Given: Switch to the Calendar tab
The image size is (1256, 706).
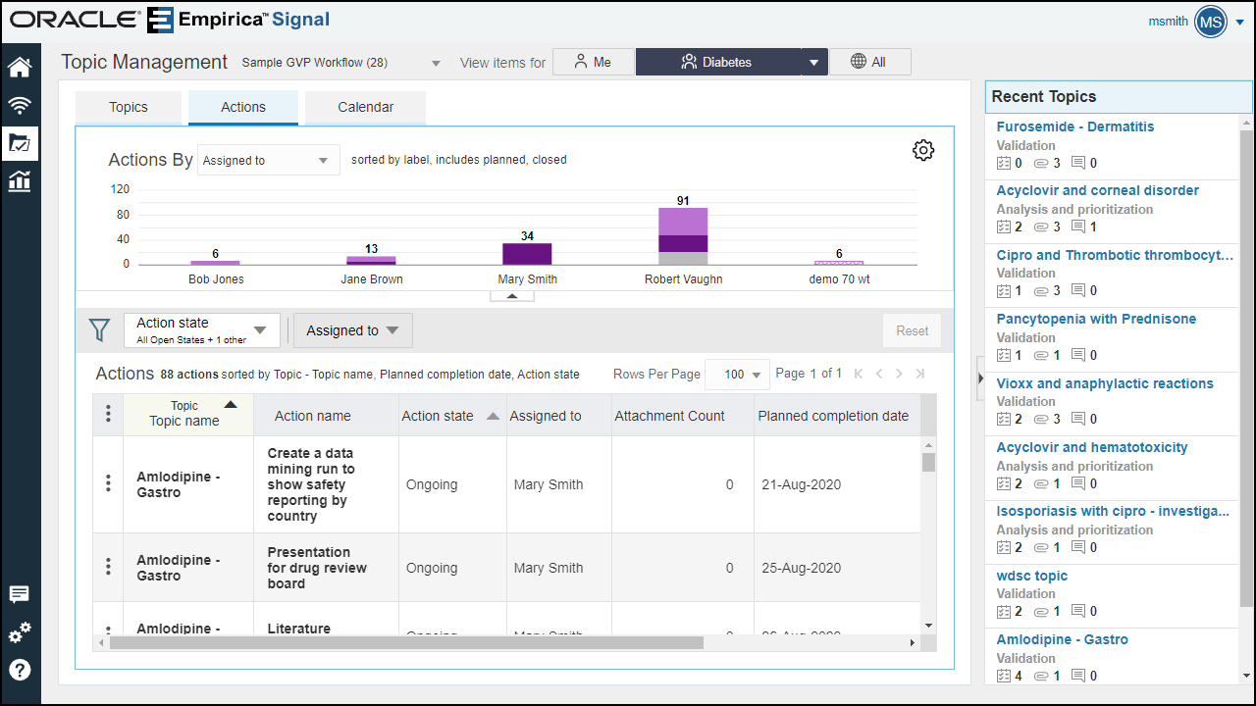Looking at the screenshot, I should pos(365,108).
